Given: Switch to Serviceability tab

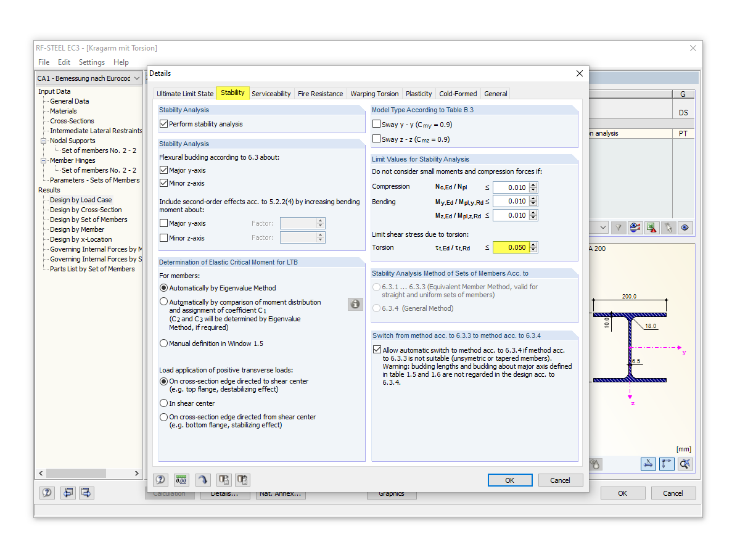Looking at the screenshot, I should coord(271,94).
